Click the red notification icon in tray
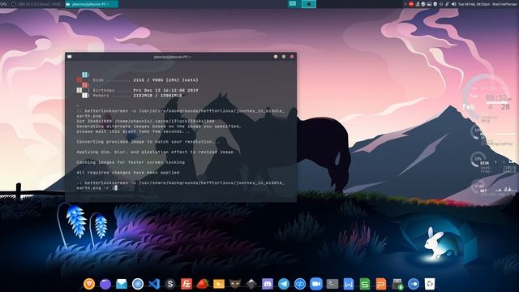Image resolution: width=519 pixels, height=292 pixels. coord(411,4)
